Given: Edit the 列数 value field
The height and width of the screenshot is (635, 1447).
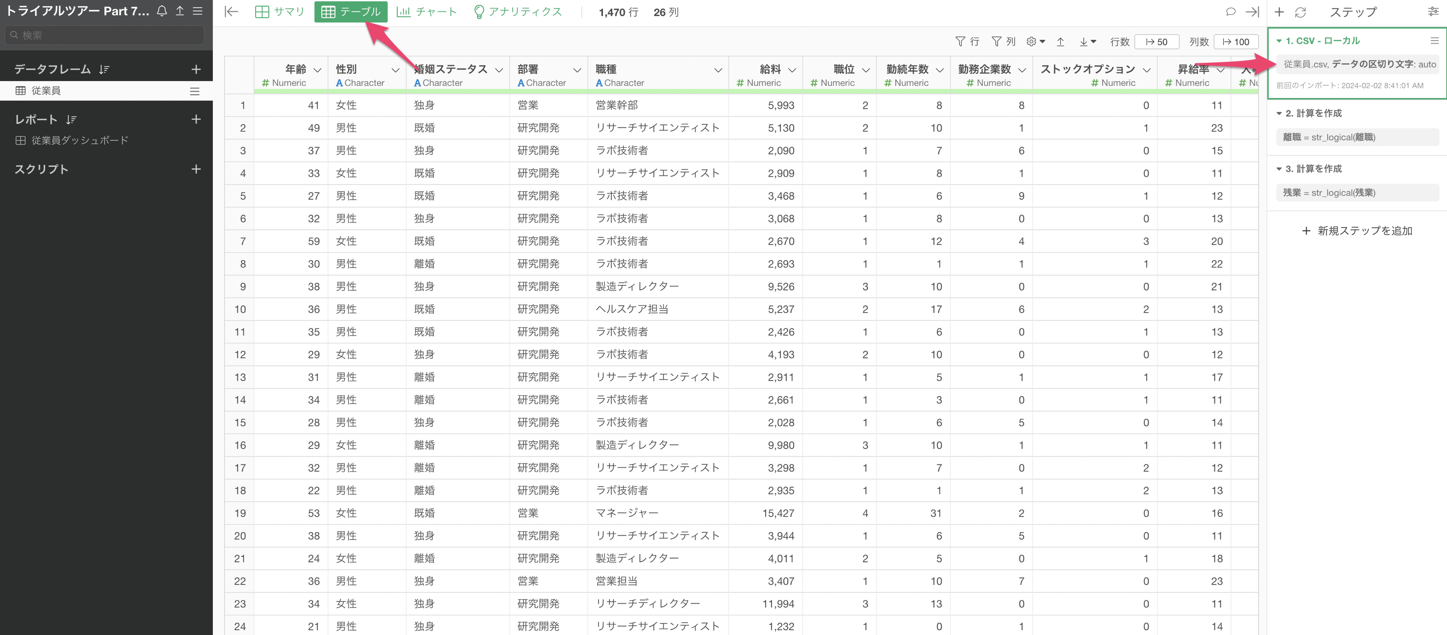Looking at the screenshot, I should [x=1236, y=41].
